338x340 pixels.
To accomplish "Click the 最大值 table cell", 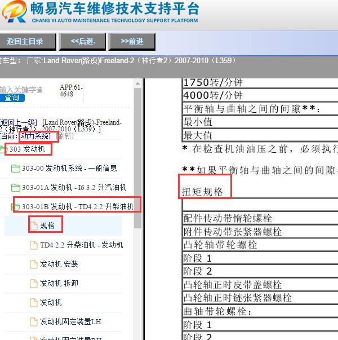I will (x=260, y=135).
